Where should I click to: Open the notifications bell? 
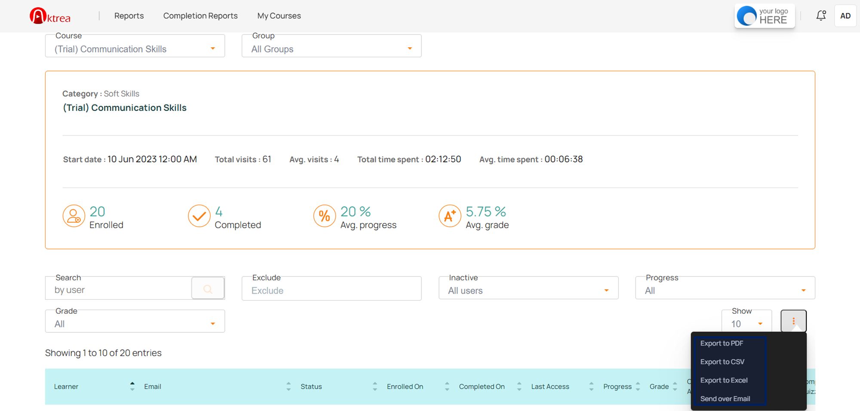click(821, 15)
